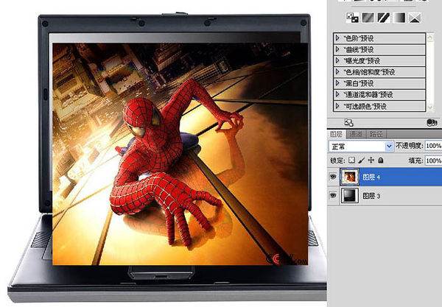The image size is (442, 307).
Task: Add a Posterize adjustment layer
Action: [x=368, y=18]
